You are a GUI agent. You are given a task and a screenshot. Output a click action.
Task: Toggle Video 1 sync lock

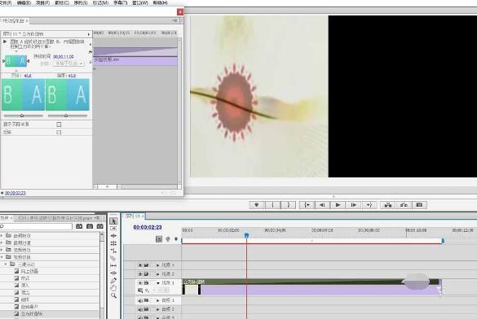tap(146, 282)
